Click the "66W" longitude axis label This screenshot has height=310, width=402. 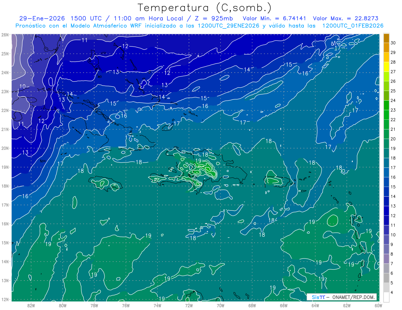tap(283, 305)
